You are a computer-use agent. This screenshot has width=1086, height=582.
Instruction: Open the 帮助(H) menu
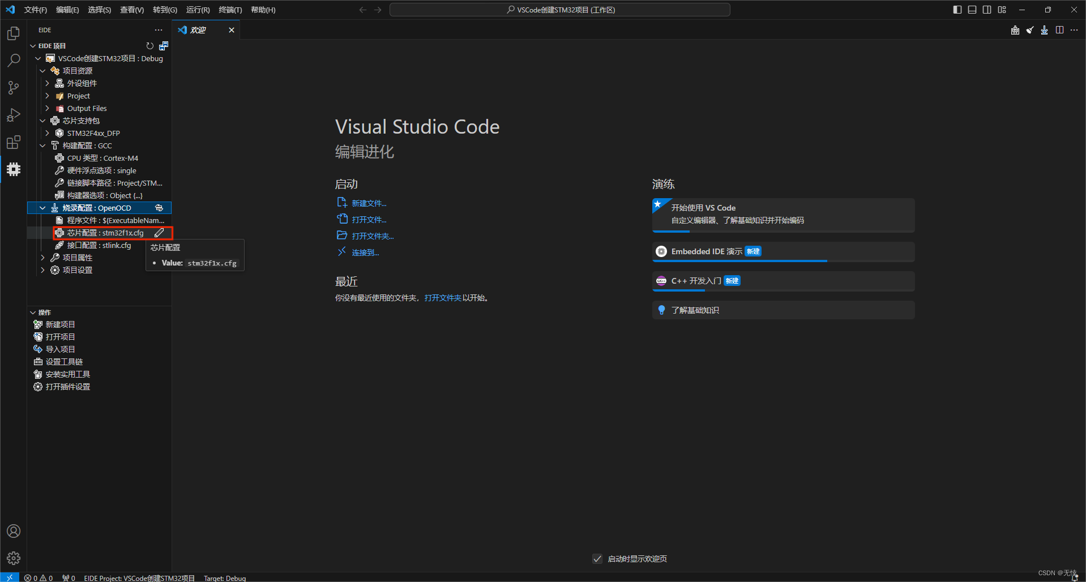click(x=263, y=10)
